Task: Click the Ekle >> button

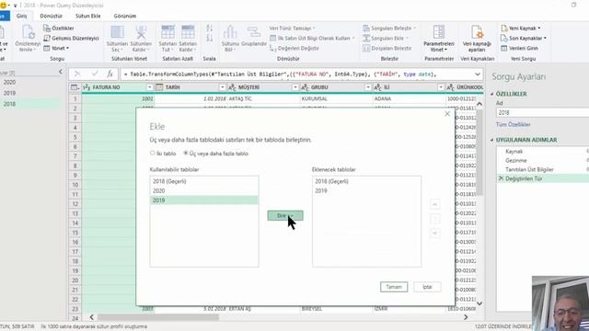Action: (x=285, y=215)
